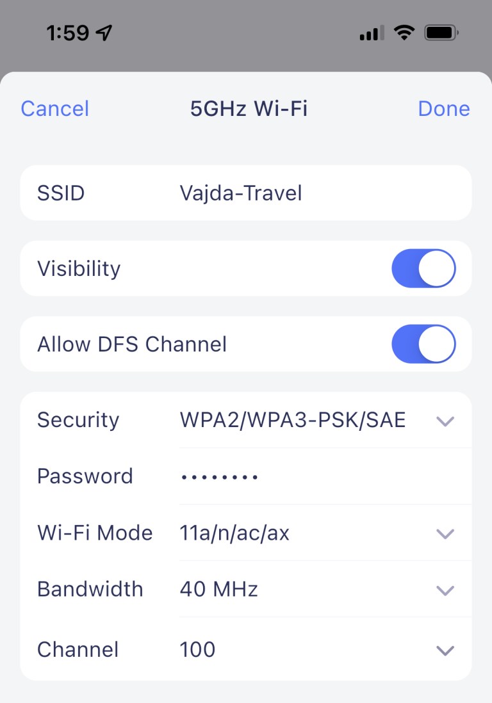Choose the 40 MHz bandwidth value

click(219, 589)
